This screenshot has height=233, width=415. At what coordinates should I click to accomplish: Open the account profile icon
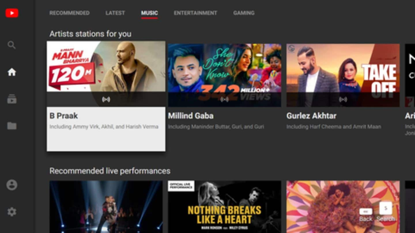(12, 185)
